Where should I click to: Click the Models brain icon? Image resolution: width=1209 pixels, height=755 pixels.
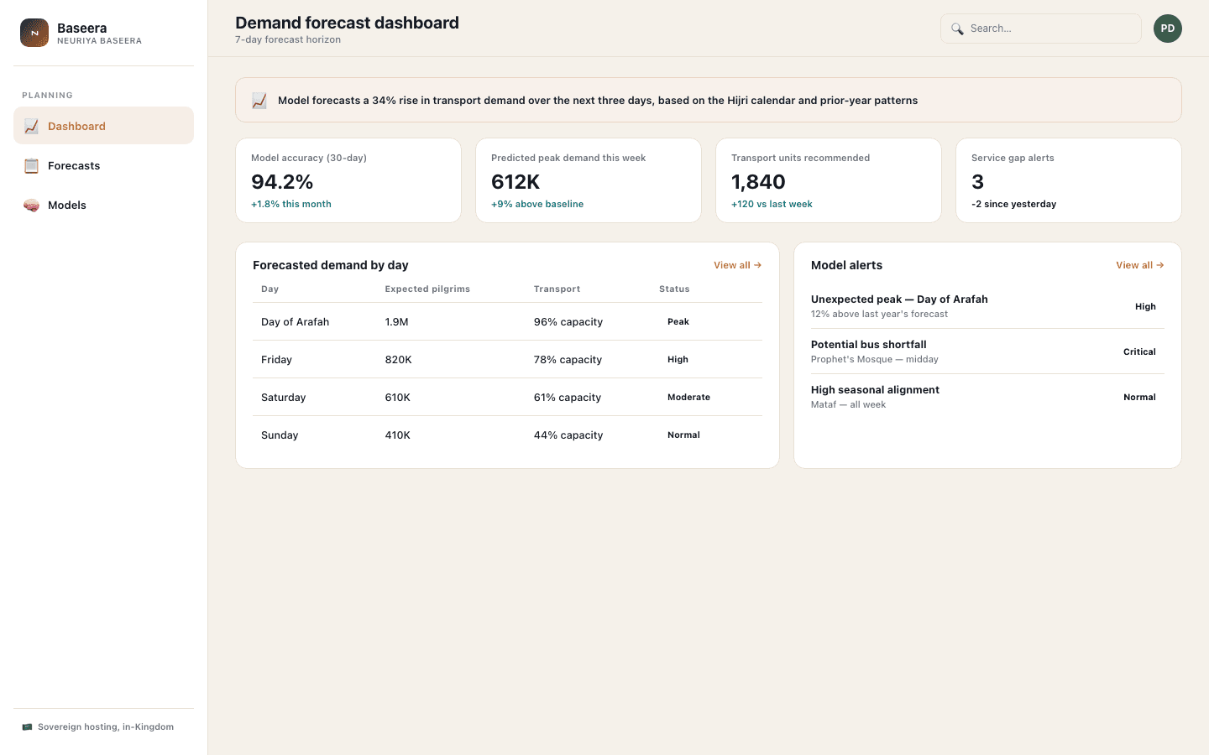31,205
